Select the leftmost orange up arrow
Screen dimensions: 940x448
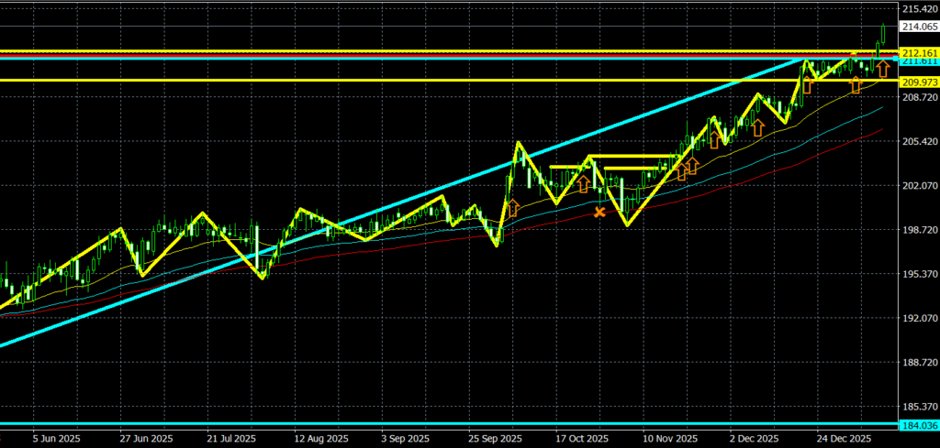512,208
